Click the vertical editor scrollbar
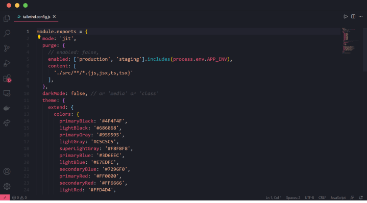The image size is (367, 203). tap(365, 49)
